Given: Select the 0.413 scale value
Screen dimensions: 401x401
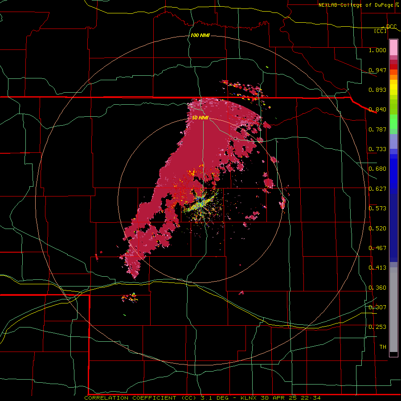Looking at the screenshot, I should click(x=377, y=268).
